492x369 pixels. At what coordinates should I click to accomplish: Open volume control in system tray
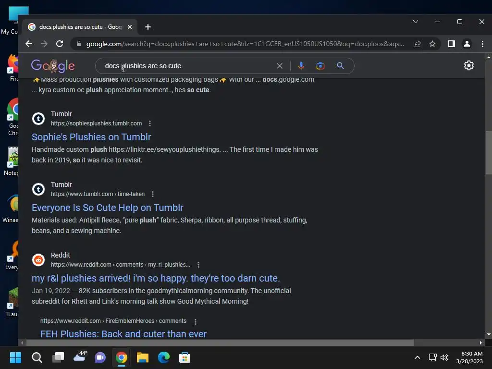(444, 357)
